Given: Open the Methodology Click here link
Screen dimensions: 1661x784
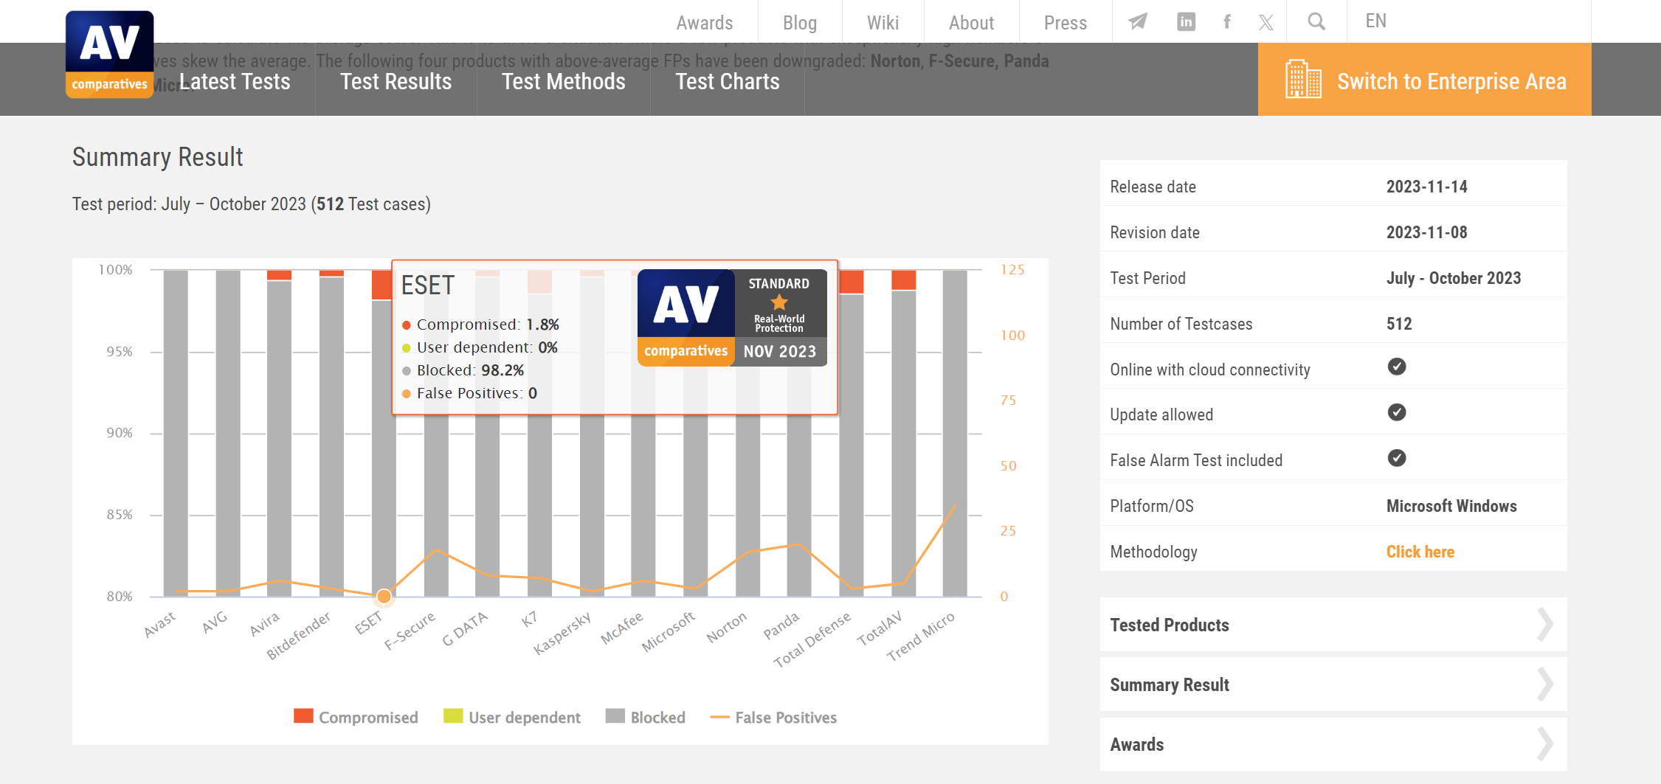Looking at the screenshot, I should [1420, 552].
